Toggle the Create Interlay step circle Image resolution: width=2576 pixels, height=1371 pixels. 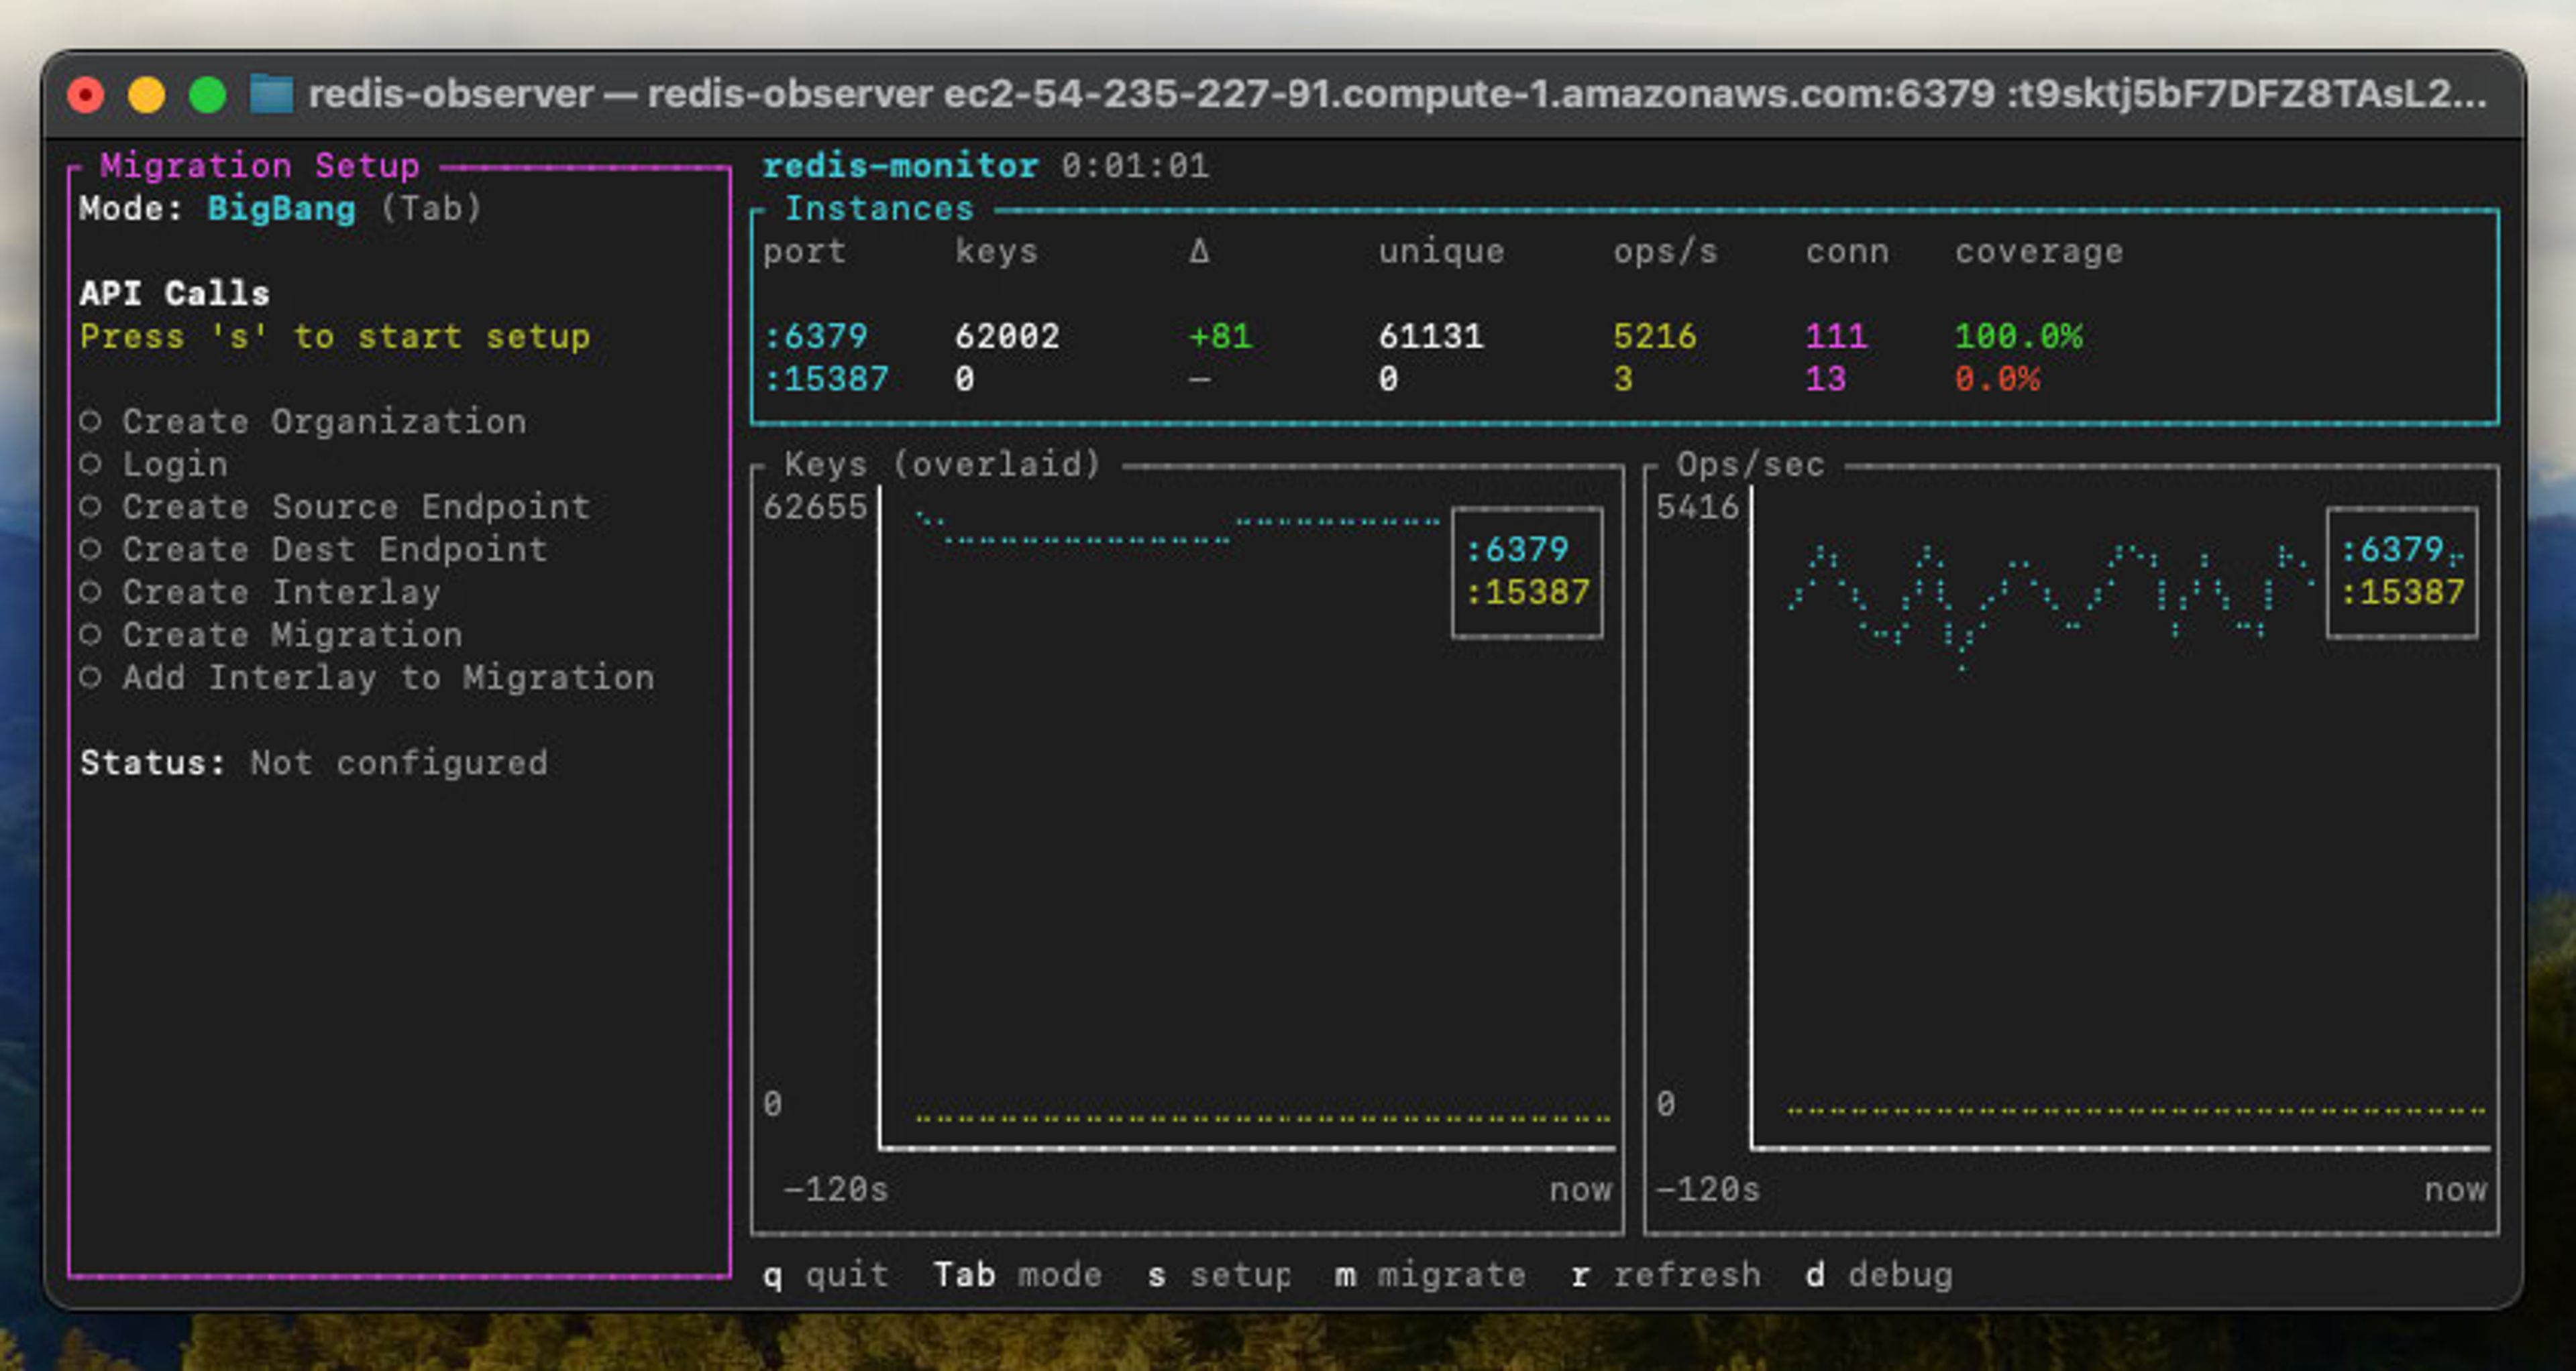click(x=91, y=591)
